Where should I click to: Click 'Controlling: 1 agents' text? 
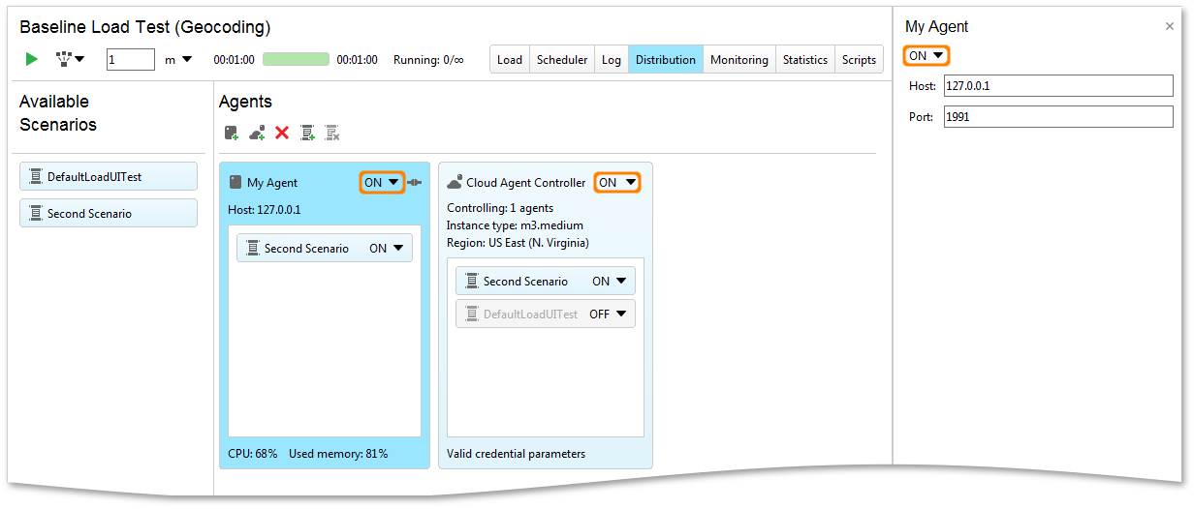(x=500, y=208)
